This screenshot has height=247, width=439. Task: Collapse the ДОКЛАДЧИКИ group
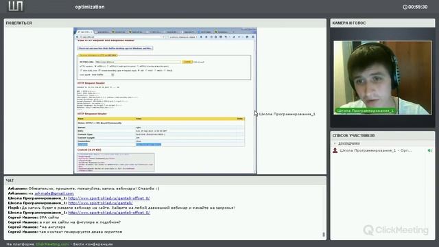click(335, 143)
